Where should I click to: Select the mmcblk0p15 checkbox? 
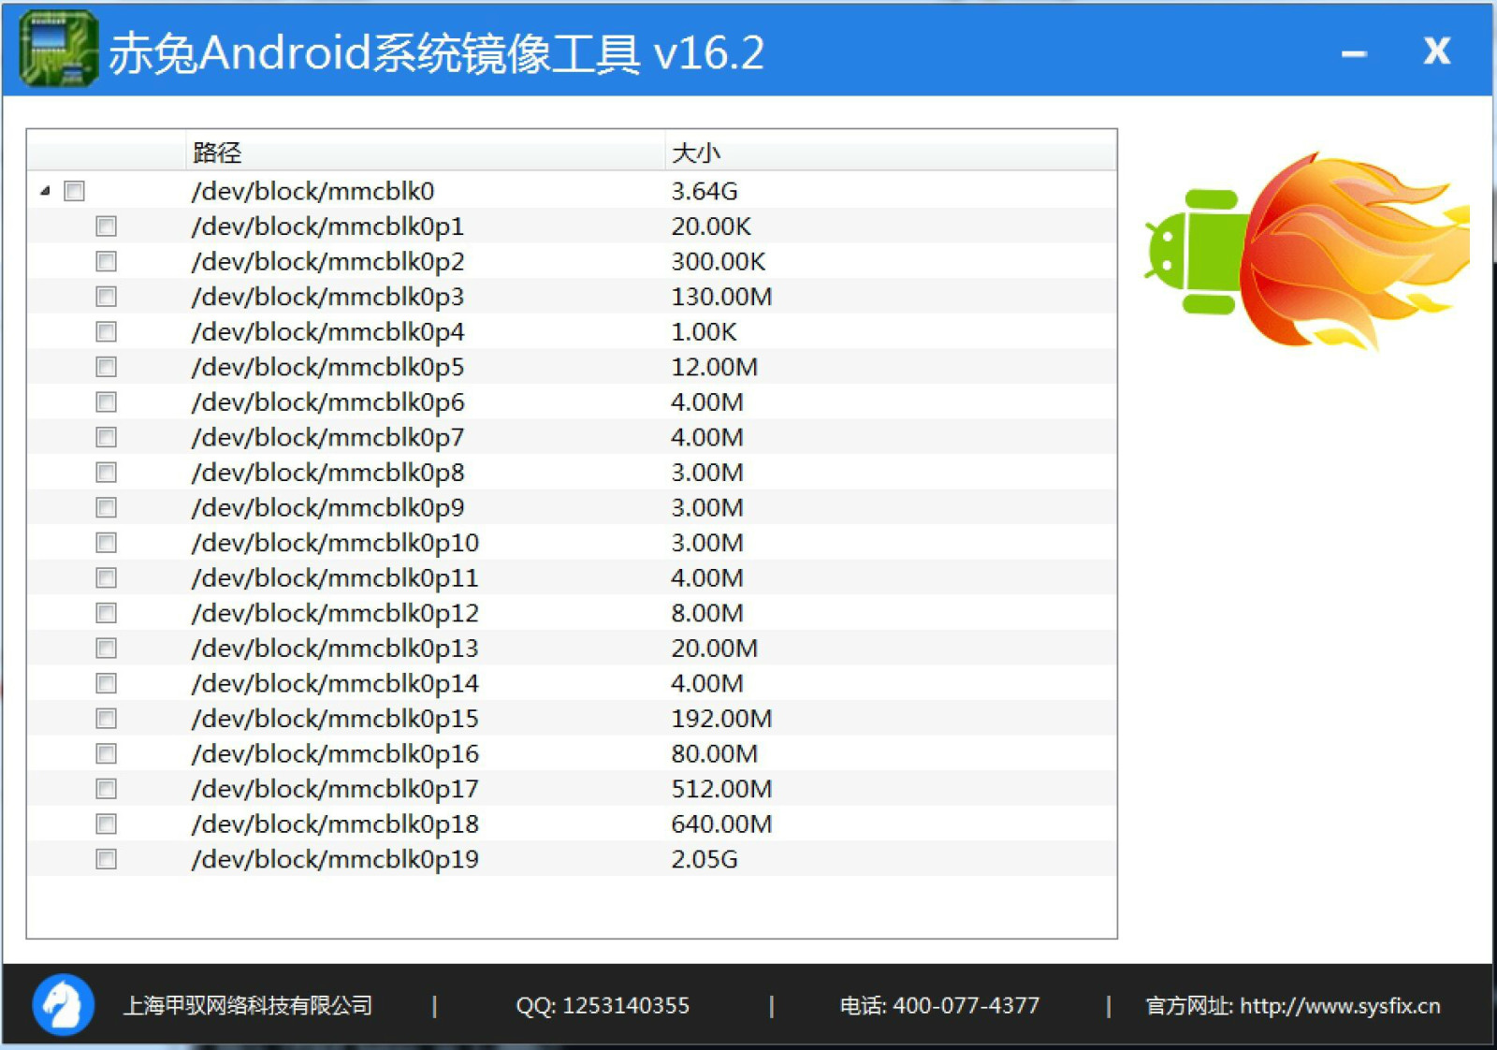tap(106, 719)
